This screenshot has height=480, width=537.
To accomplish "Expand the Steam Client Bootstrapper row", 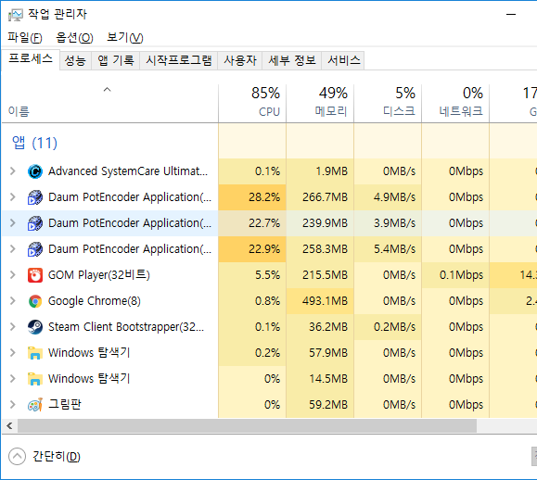I will point(13,327).
